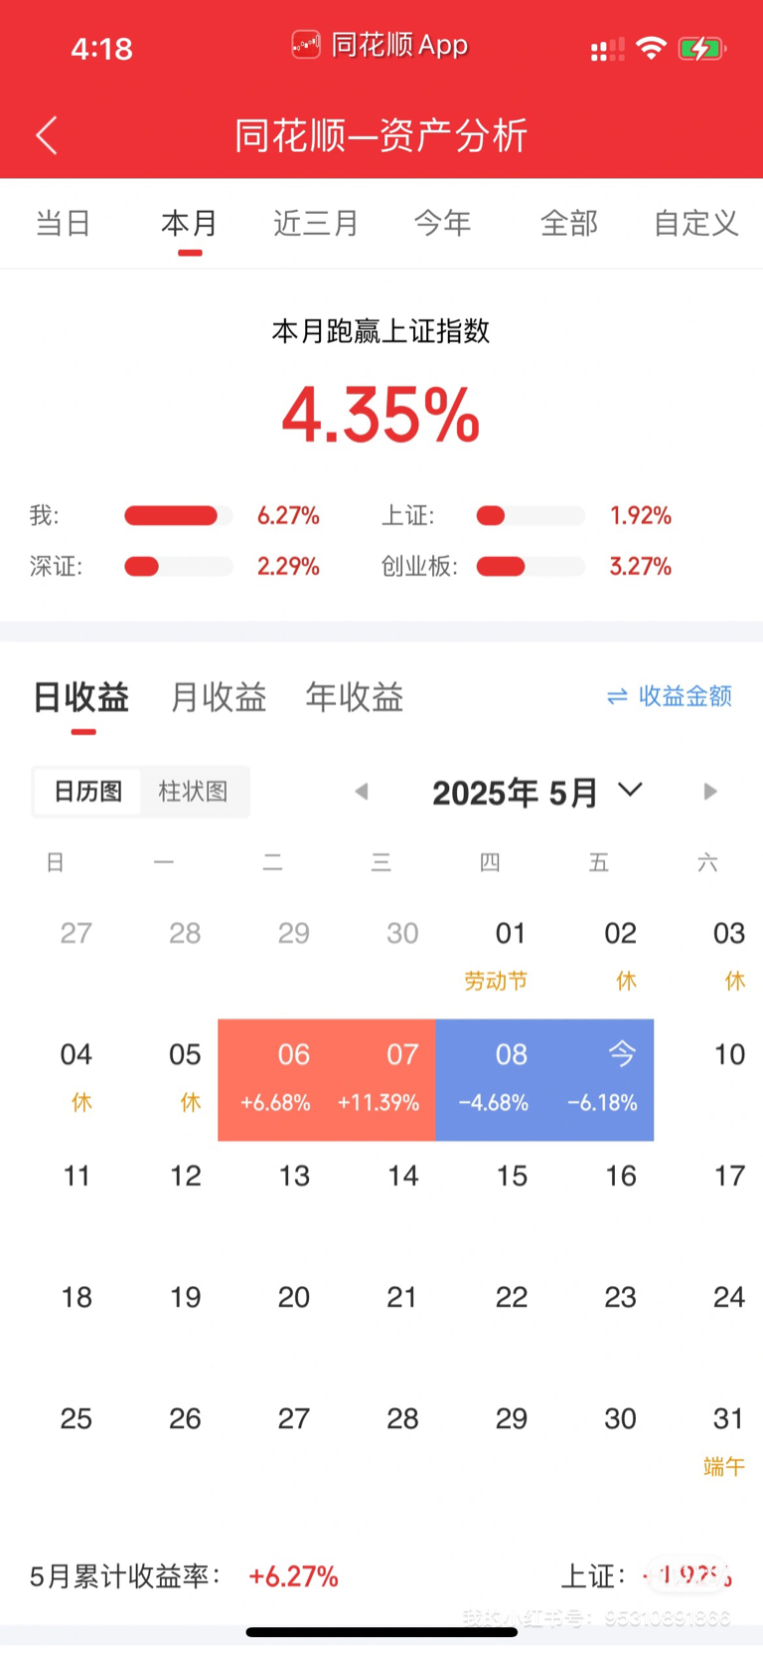Open the 2025年 5月 month dropdown

point(515,793)
